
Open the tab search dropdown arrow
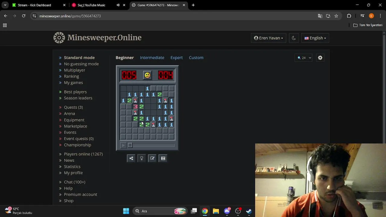point(5,5)
